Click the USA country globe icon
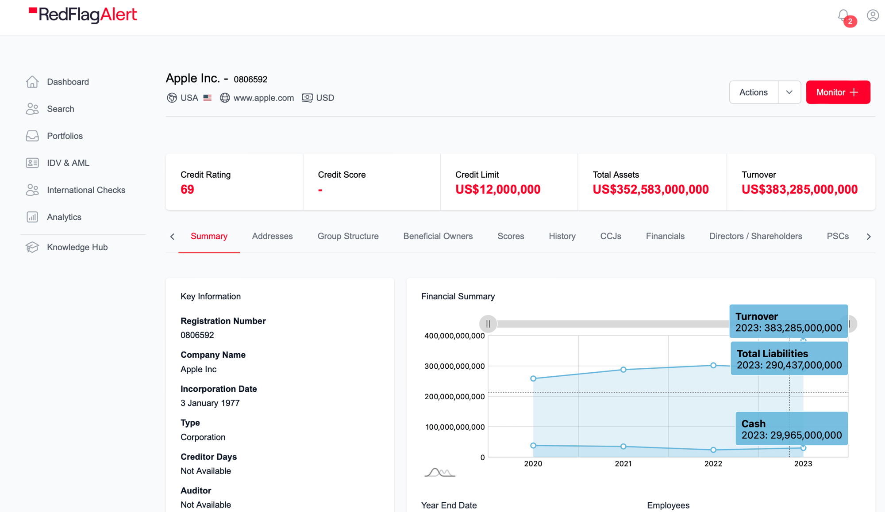This screenshot has width=885, height=512. click(172, 98)
